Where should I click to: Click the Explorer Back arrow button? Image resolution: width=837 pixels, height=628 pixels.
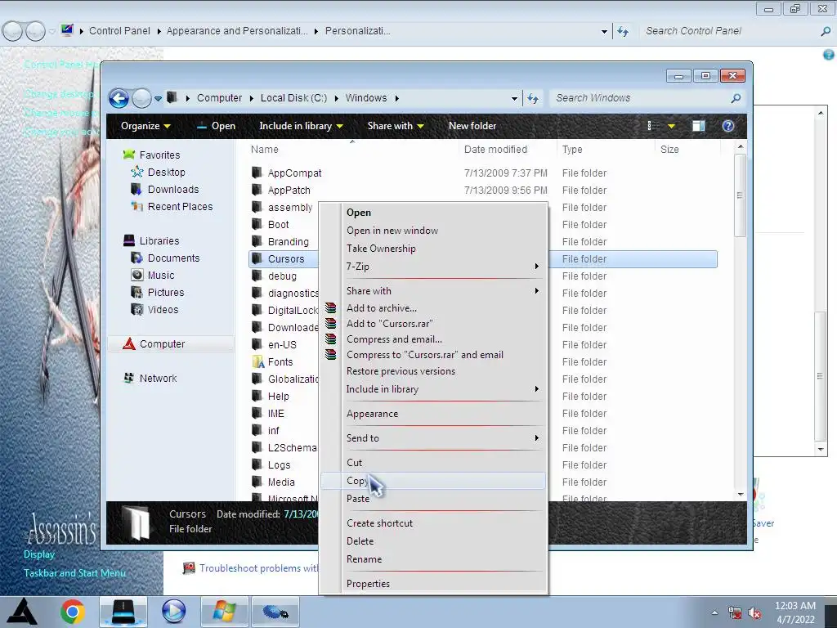click(x=119, y=98)
